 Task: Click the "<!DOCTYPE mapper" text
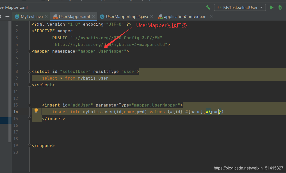pyautogui.click(x=52, y=31)
